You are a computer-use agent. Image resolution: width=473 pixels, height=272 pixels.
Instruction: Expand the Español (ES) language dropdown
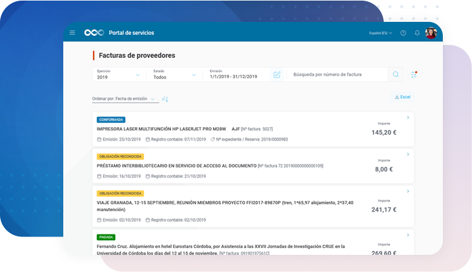point(380,33)
